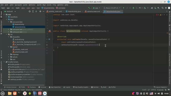171x96 pixels.
Task: Open the system menu launcher on taskbar
Action: (3, 93)
